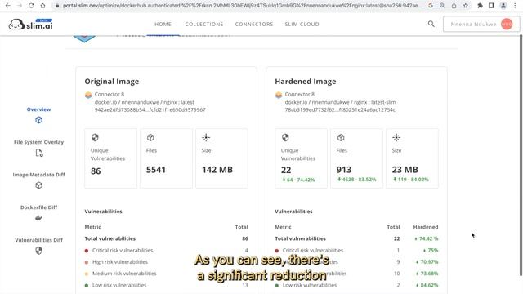Click Hardened Total vulnerabilities 74.42 % value
The height and width of the screenshot is (294, 523).
(427, 238)
